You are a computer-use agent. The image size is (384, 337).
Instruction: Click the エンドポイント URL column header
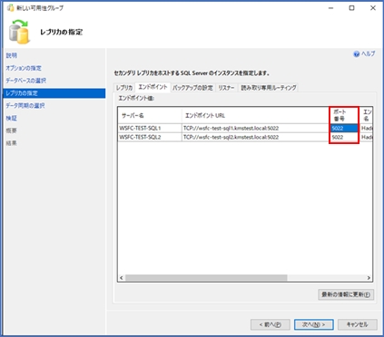255,115
